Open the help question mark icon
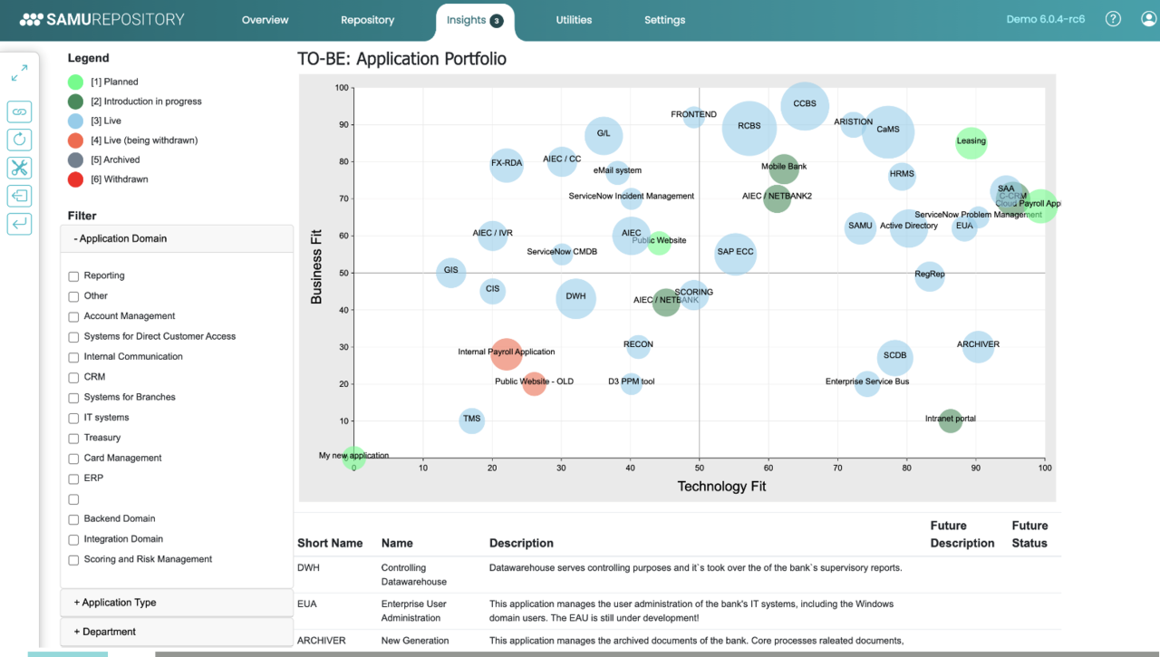The width and height of the screenshot is (1160, 657). click(1113, 20)
